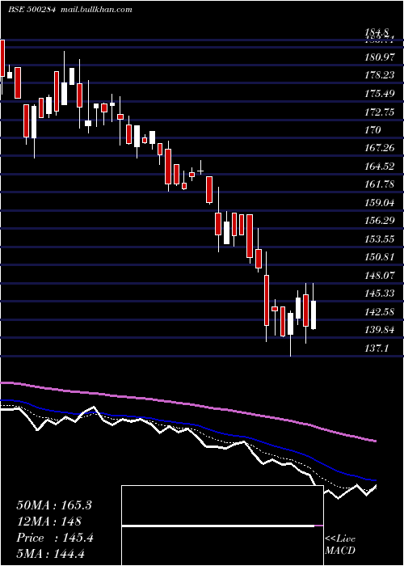This screenshot has width=404, height=566.
Task: Select the 164.52 price axis label
Action: (x=380, y=167)
